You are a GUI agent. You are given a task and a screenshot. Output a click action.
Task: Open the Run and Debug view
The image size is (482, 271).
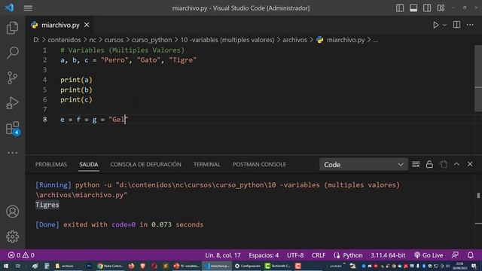pos(12,103)
